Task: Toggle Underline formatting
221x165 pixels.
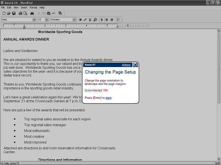Action: (x=90, y=20)
